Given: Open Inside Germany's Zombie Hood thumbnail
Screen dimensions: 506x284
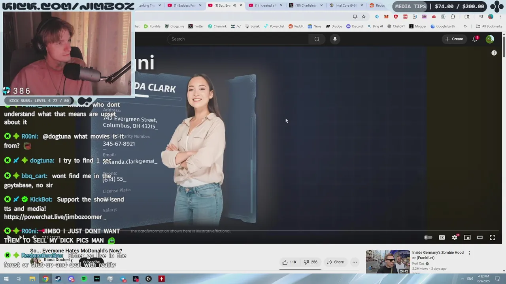Looking at the screenshot, I should [388, 262].
